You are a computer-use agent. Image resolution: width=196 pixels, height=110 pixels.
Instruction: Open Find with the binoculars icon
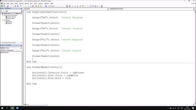[18, 6]
